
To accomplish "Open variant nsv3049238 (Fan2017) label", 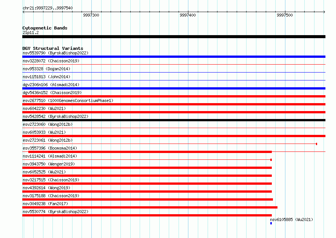I will coord(45,204).
